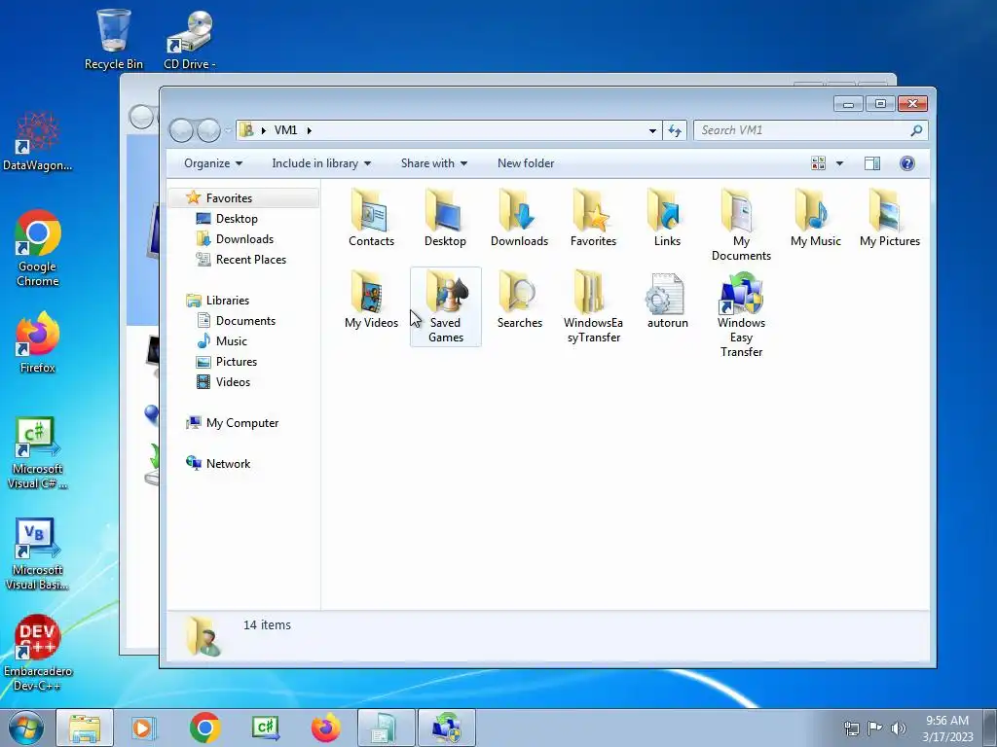Open the Favorites folder icon in file pane
Screen dimensions: 997x747
(593, 217)
